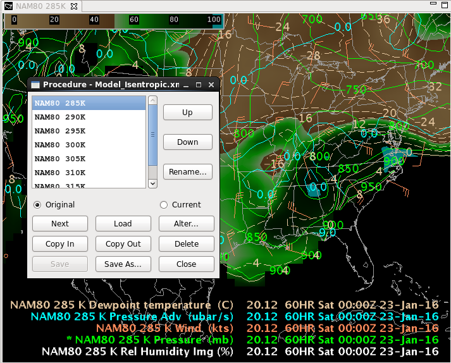Maximize the editor view area
Image resolution: width=451 pixels, height=363 pixels.
(x=445, y=4)
